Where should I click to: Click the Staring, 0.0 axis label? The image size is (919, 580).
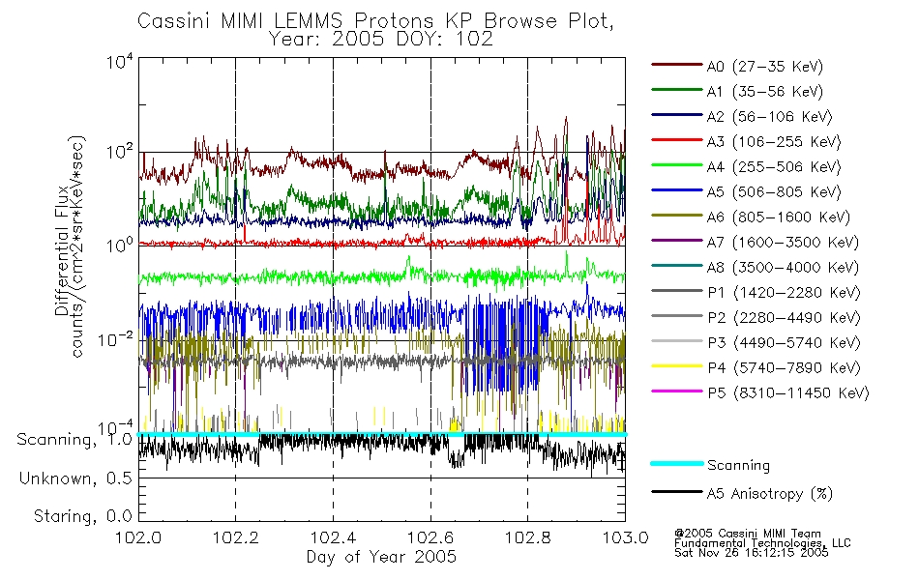[82, 517]
